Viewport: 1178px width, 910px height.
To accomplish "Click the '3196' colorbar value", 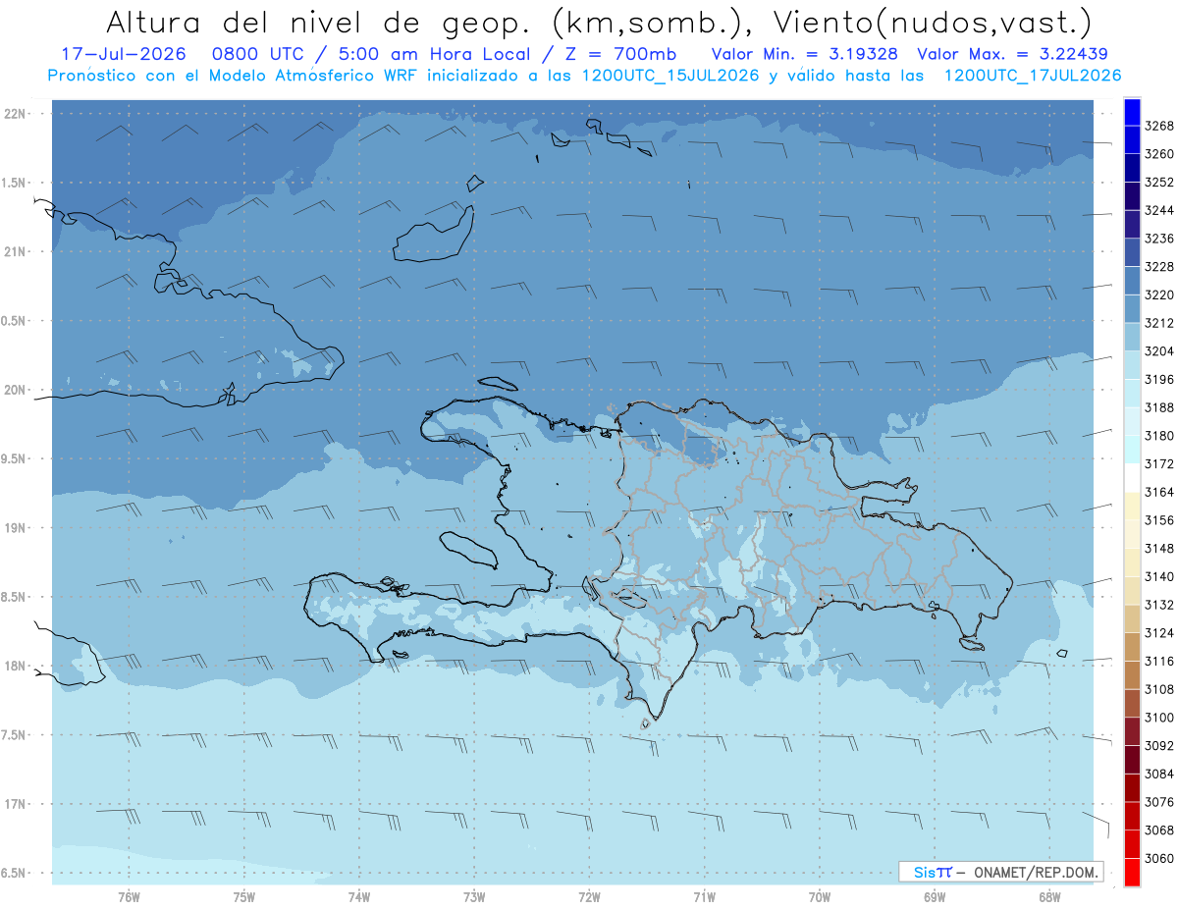I will [1159, 379].
